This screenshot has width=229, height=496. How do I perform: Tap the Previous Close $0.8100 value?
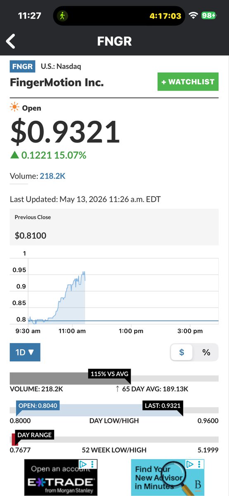click(31, 236)
